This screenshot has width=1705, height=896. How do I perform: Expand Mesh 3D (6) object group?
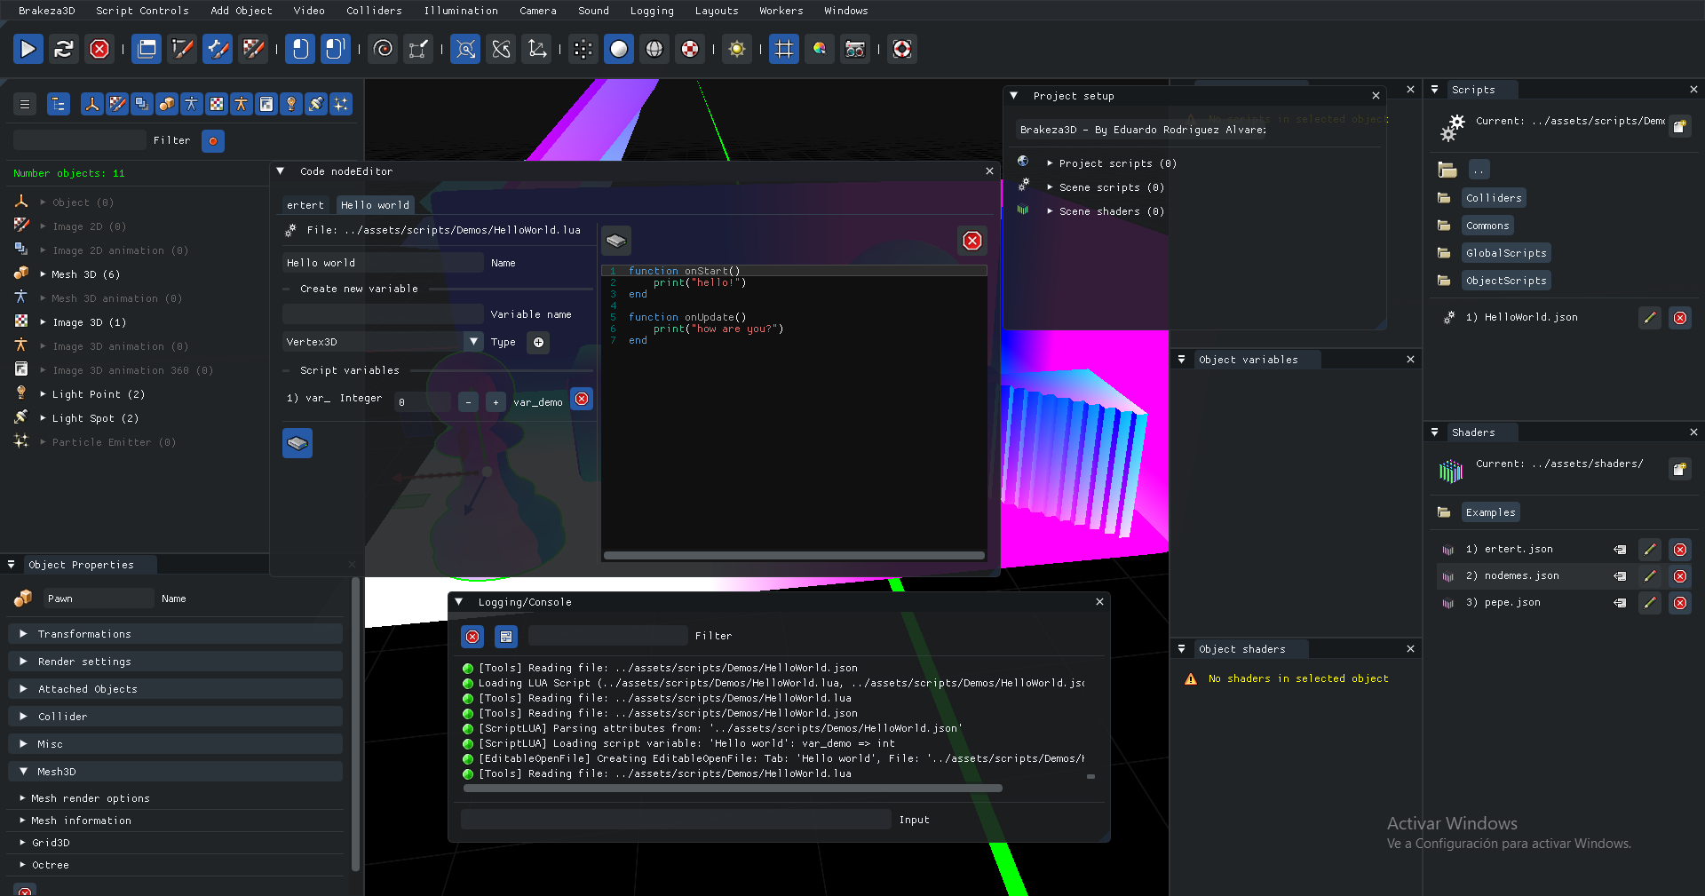click(43, 274)
